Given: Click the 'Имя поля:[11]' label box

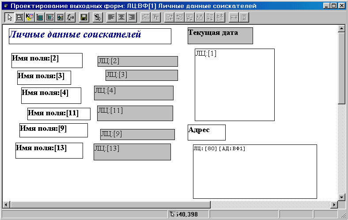Looking at the screenshot, I should [59, 114].
